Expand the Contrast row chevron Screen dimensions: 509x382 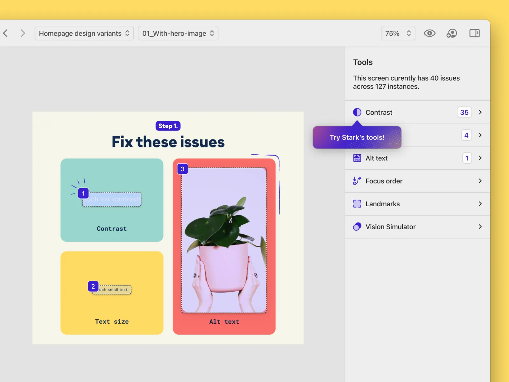pos(480,112)
